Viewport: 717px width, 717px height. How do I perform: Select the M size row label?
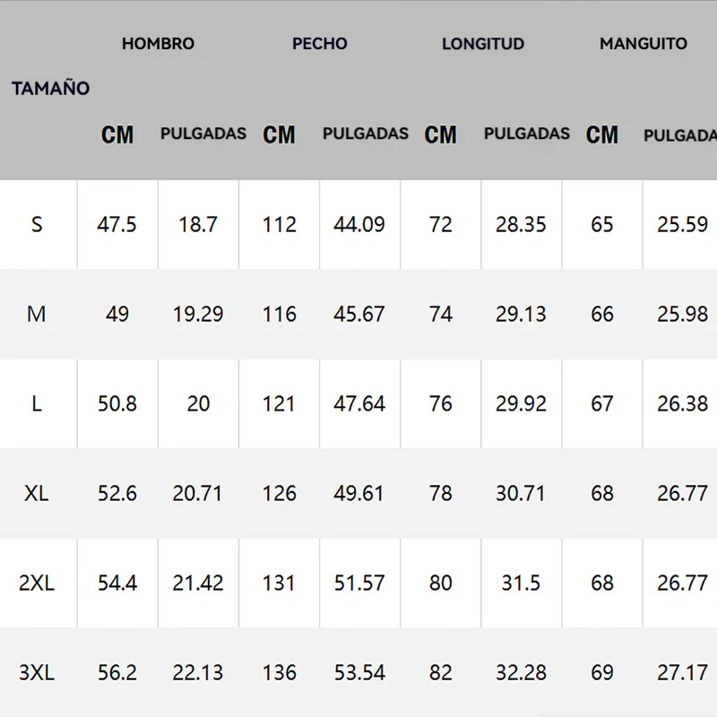pos(37,314)
